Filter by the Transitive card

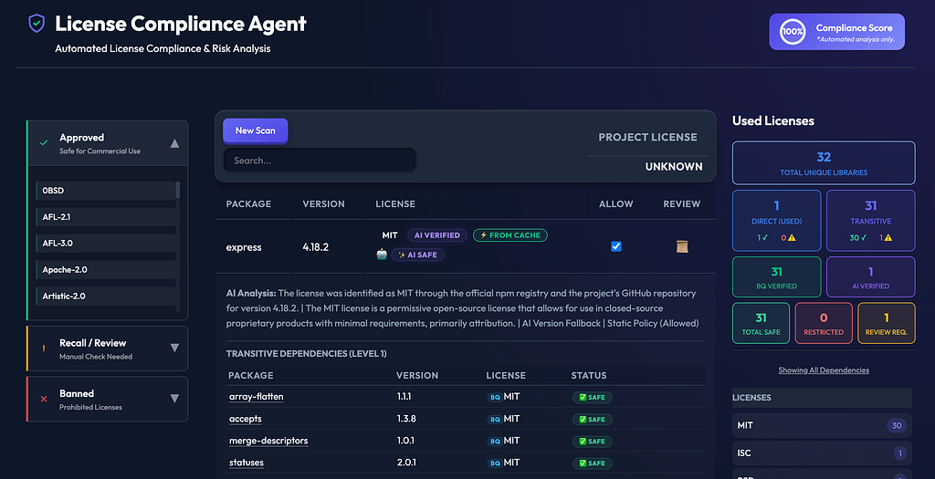870,220
